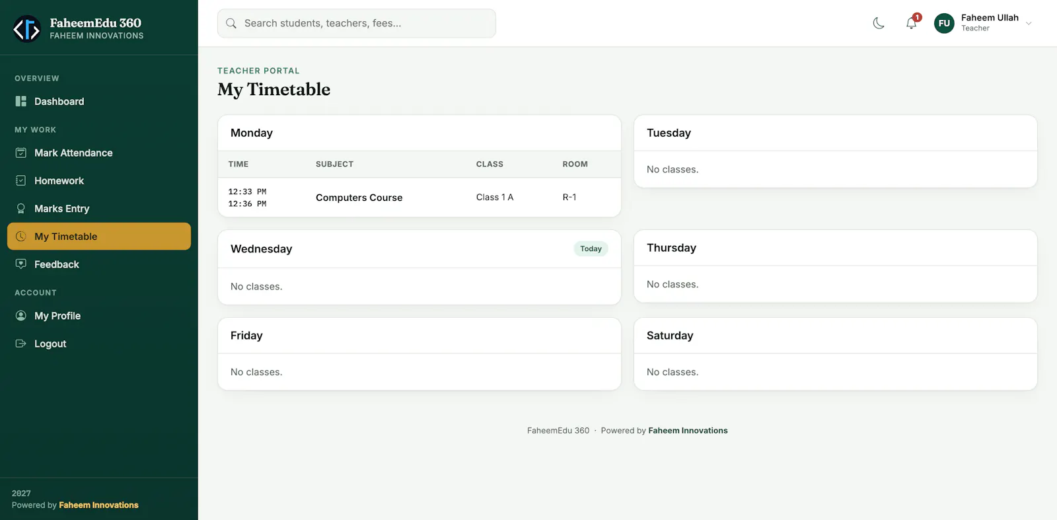
Task: Focus the search students, teachers, fees field
Action: coord(357,23)
